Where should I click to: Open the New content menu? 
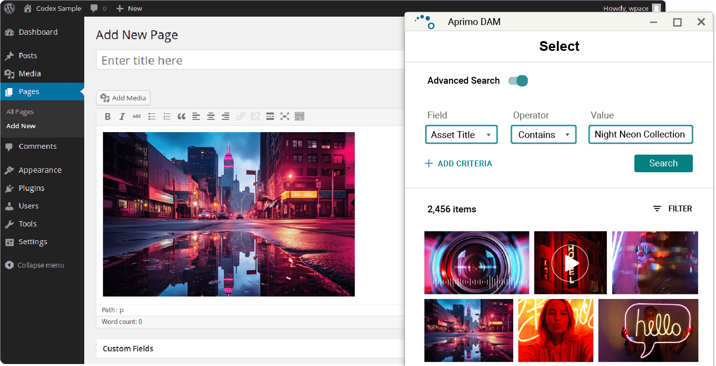click(129, 8)
